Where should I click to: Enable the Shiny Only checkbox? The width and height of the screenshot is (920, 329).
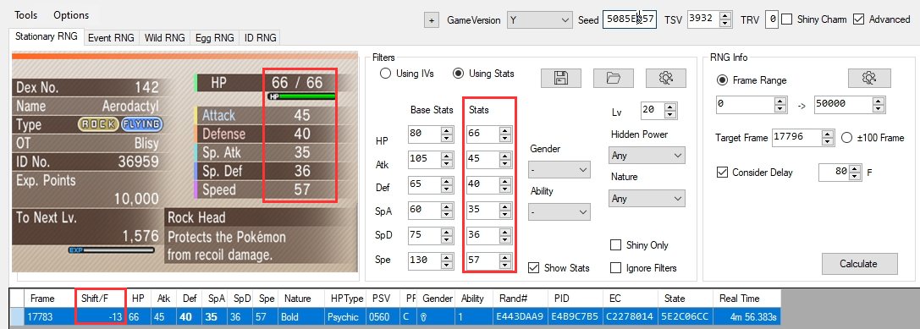pos(616,245)
